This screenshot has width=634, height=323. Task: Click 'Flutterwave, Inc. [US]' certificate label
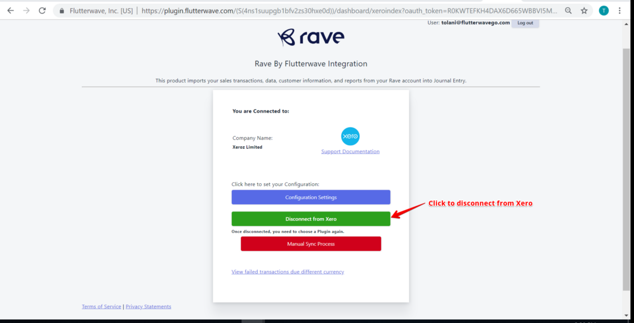point(101,11)
